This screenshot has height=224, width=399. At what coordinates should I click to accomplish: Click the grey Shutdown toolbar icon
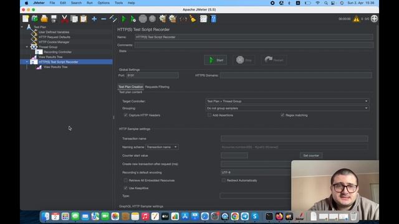(x=152, y=19)
